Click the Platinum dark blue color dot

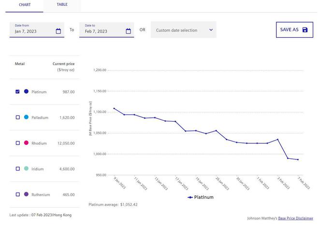coord(26,91)
